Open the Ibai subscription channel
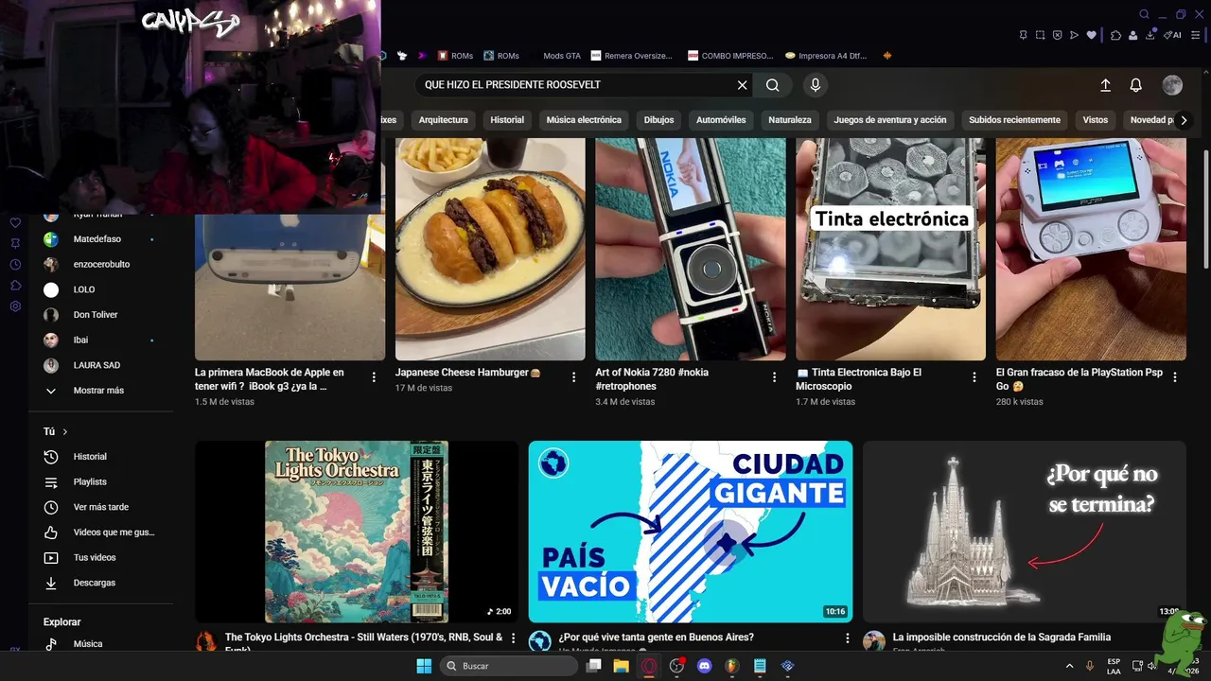1211x681 pixels. pos(101,340)
